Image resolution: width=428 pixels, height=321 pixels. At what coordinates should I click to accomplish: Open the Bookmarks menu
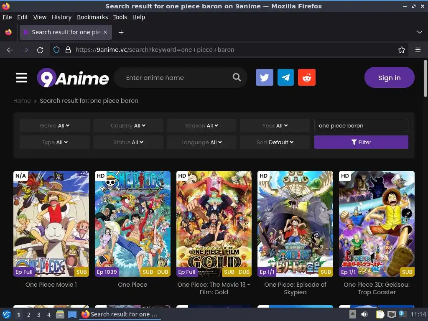[92, 17]
